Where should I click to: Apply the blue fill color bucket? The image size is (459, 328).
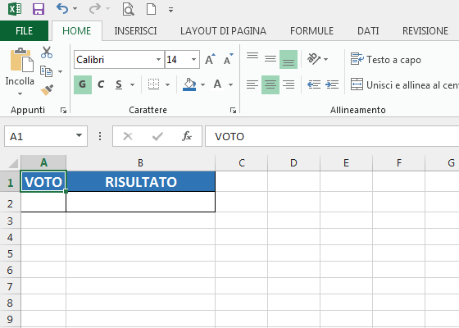tap(189, 84)
